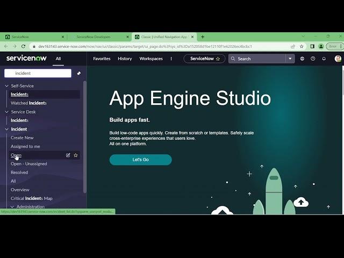Favorite the ServiceNow page title pill
The height and width of the screenshot is (258, 344).
218,59
